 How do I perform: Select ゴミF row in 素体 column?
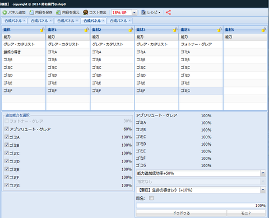pyautogui.click(x=24, y=91)
